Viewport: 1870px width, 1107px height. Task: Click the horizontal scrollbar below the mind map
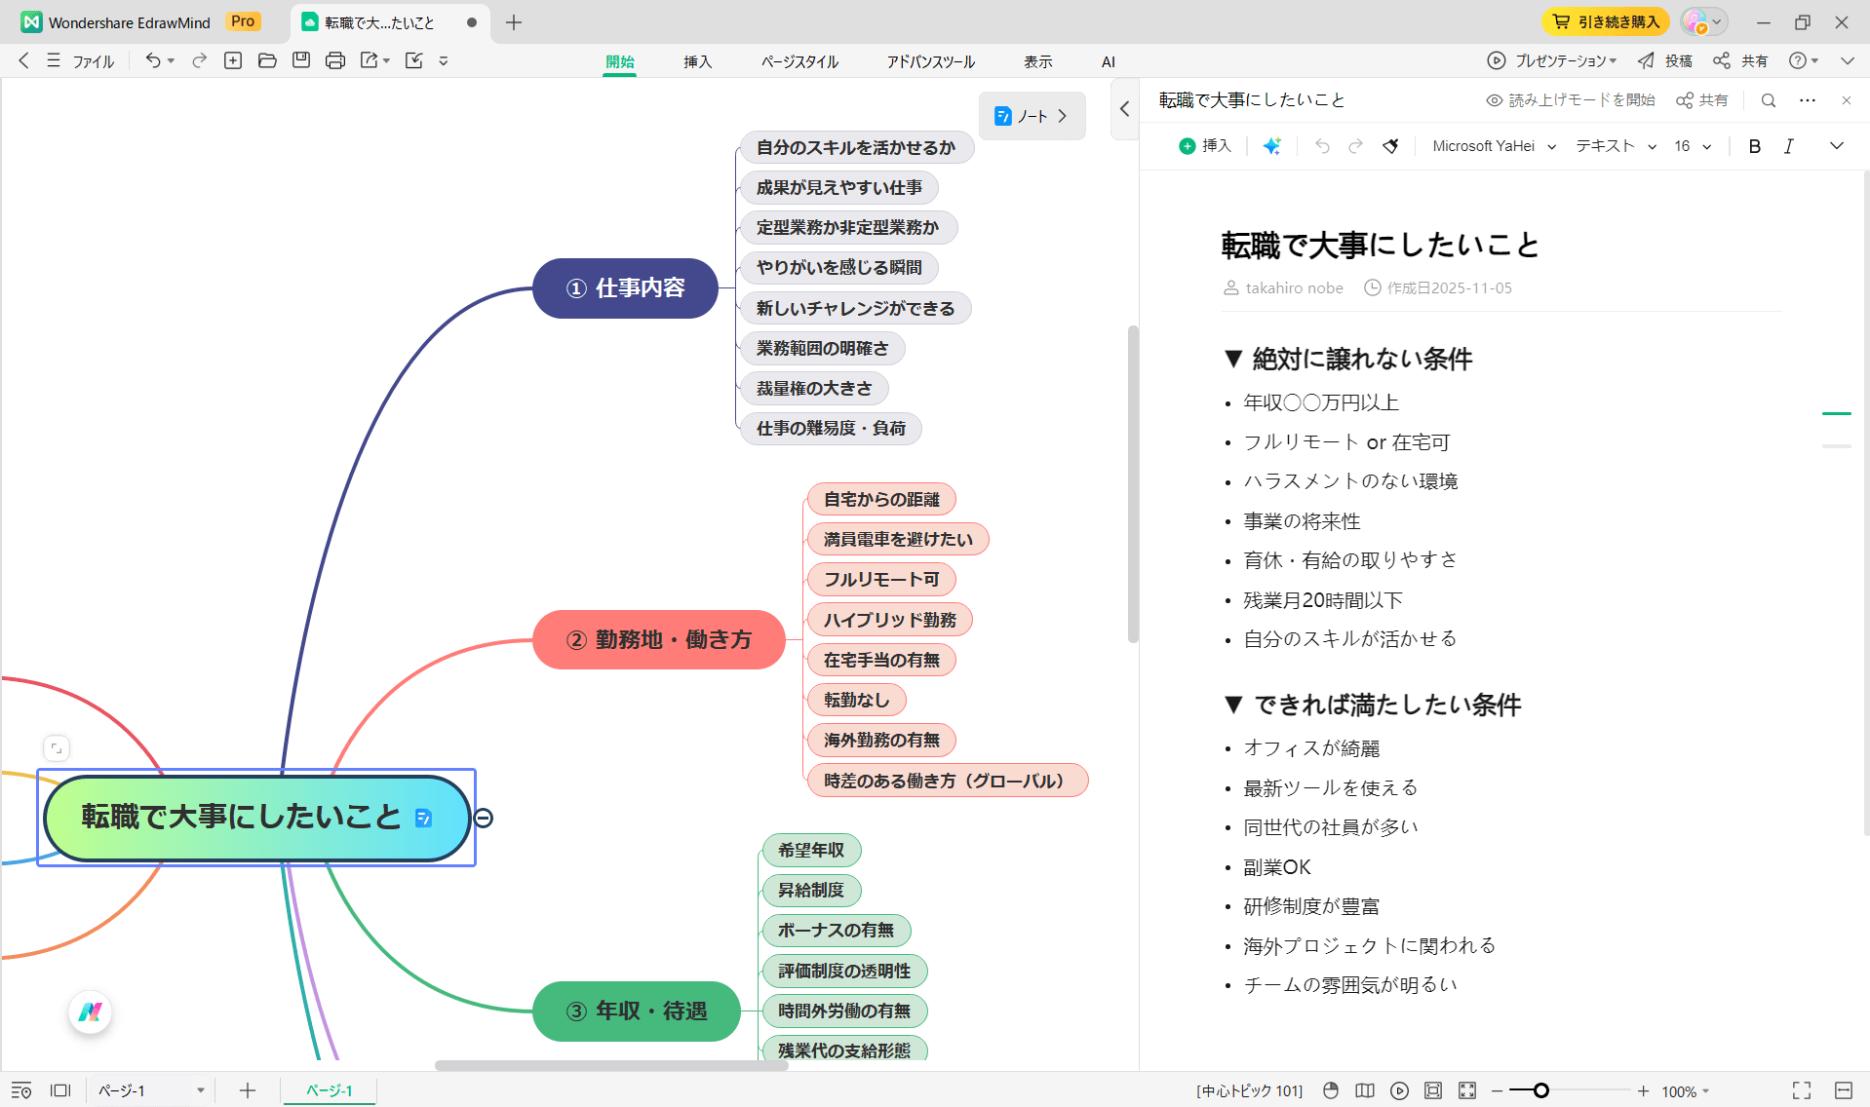612,1065
